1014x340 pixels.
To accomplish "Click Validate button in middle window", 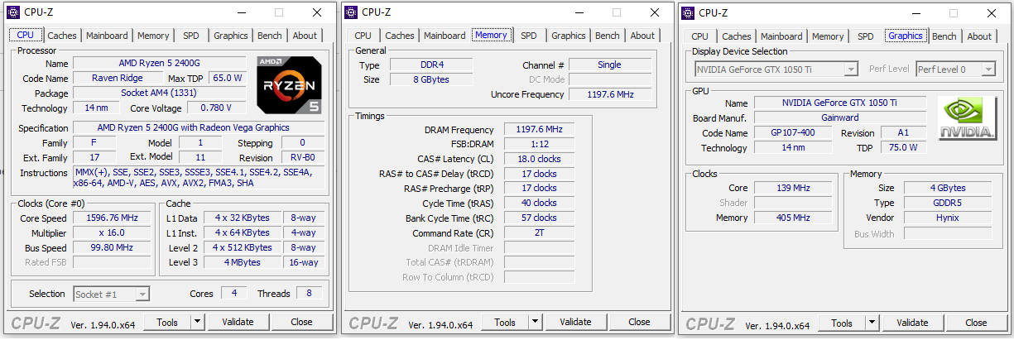I will tap(576, 322).
